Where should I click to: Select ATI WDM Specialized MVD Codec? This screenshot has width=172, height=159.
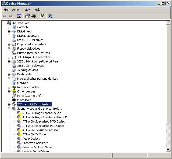tap(44, 121)
